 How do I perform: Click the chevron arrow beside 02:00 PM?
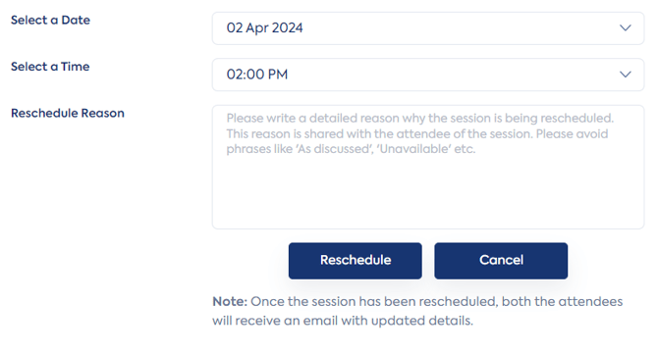[x=626, y=75]
